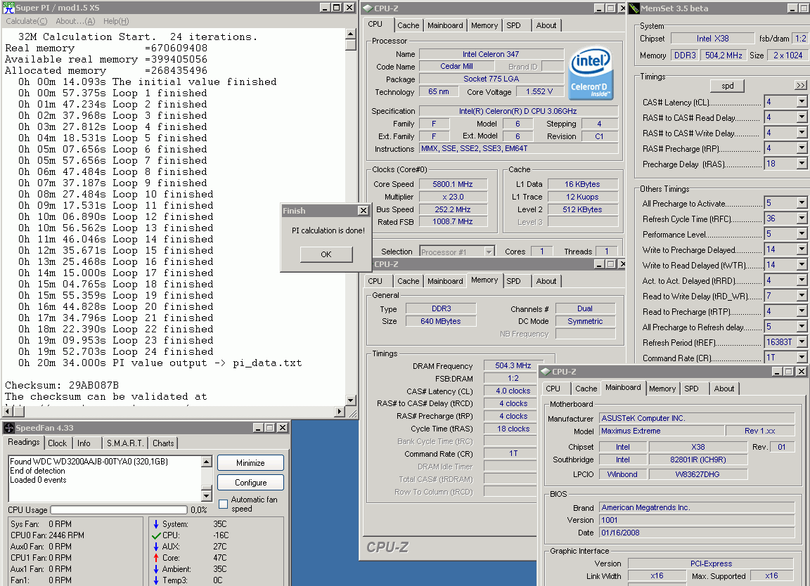Select Memory tab in Mainboard CPU-Z window
Image resolution: width=810 pixels, height=586 pixels.
(x=662, y=389)
